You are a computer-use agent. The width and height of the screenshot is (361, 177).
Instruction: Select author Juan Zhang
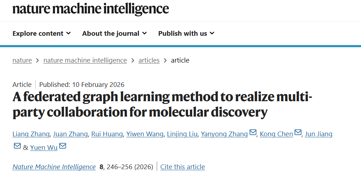(70, 134)
